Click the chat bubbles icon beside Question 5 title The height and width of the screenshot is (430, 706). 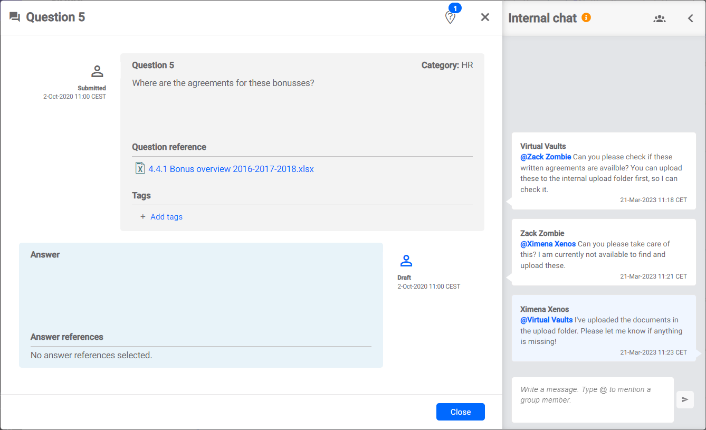click(x=15, y=17)
